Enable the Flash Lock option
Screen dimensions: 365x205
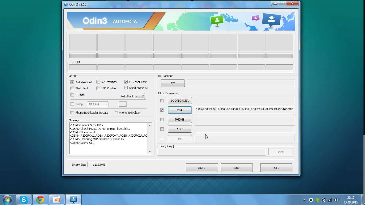pyautogui.click(x=72, y=88)
